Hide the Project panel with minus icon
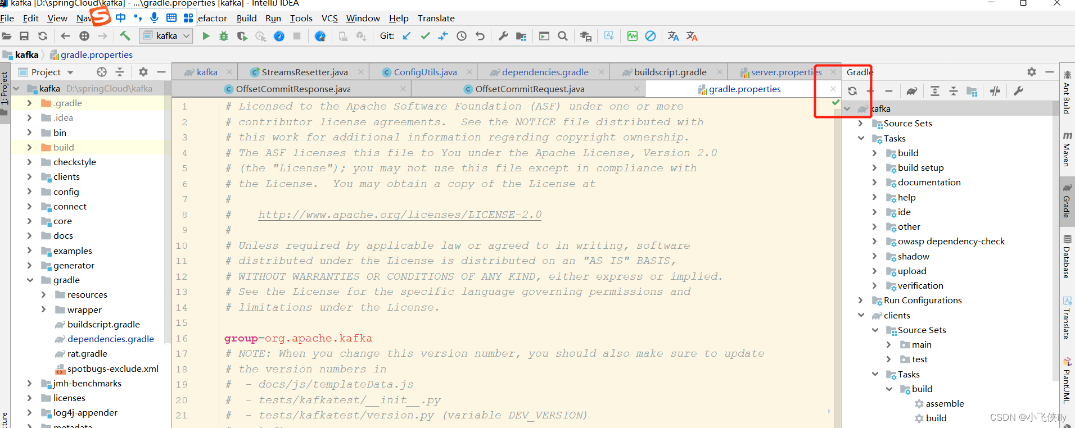The image size is (1075, 428). click(161, 72)
